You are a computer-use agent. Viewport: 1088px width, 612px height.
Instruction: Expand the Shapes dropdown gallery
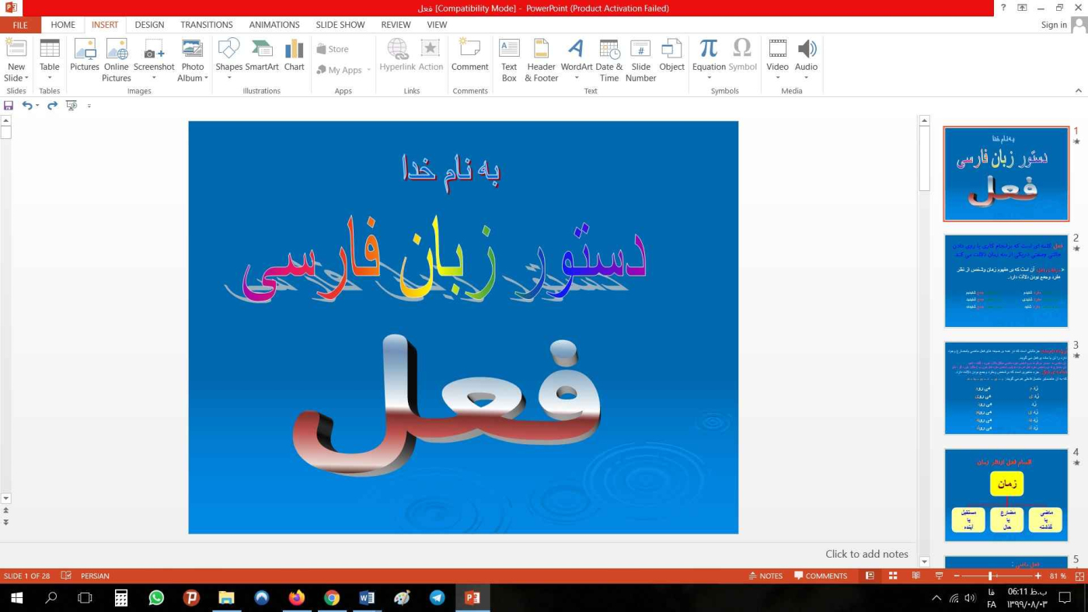[x=229, y=78]
